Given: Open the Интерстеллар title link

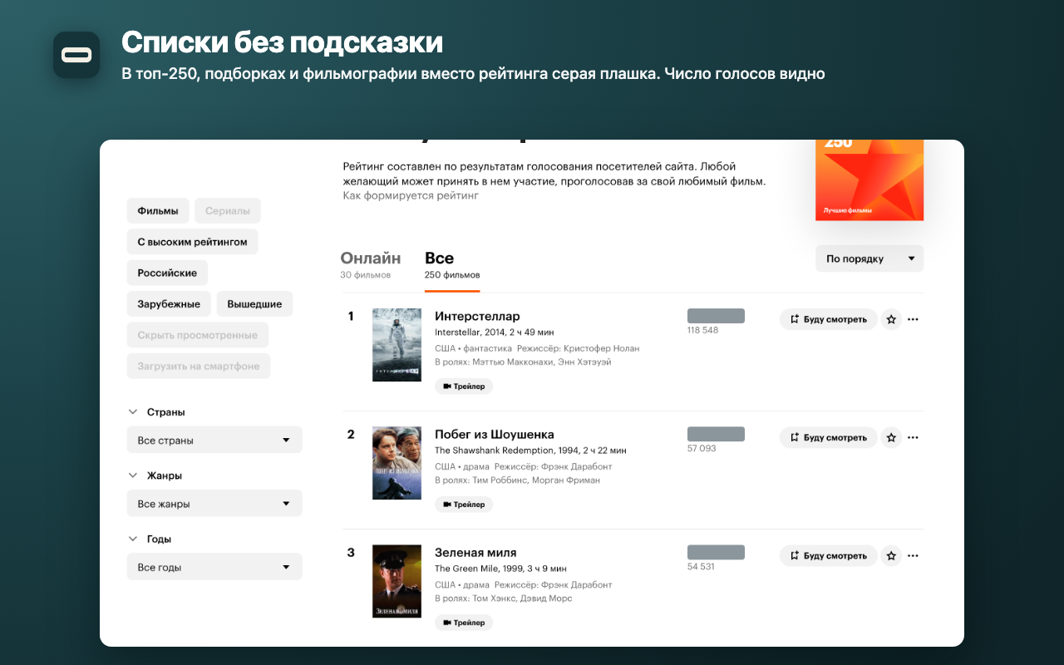Looking at the screenshot, I should 477,316.
